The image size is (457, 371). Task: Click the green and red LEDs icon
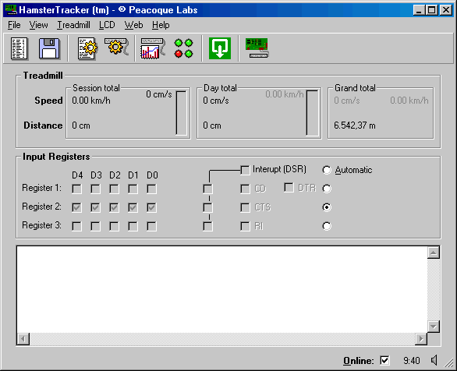[183, 48]
